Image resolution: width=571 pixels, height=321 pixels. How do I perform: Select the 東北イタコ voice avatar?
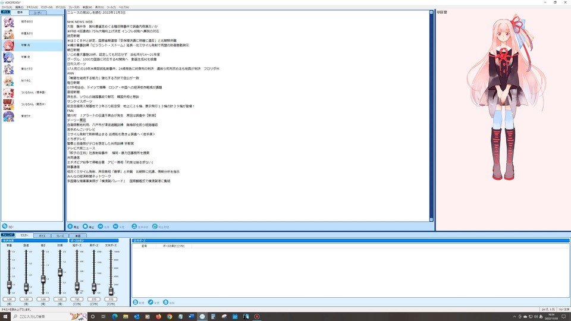tap(9, 69)
